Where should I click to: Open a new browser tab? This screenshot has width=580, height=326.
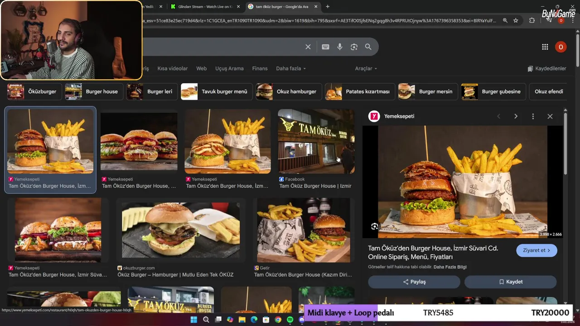click(x=328, y=6)
